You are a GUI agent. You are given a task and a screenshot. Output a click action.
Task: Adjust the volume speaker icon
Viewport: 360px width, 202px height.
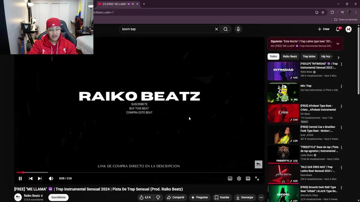point(51,178)
